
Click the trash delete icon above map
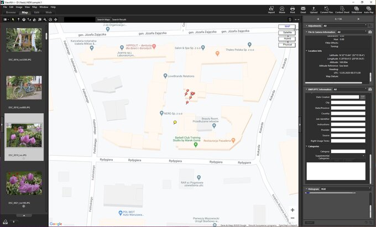click(290, 20)
